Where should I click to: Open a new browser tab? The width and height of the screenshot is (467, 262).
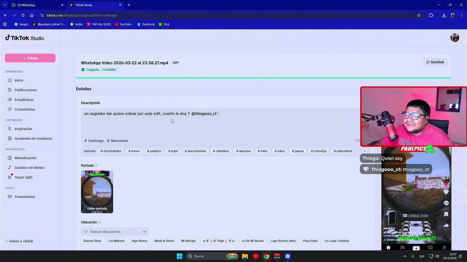pos(129,5)
